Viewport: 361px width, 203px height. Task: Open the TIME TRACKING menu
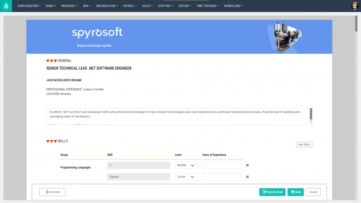(x=207, y=6)
